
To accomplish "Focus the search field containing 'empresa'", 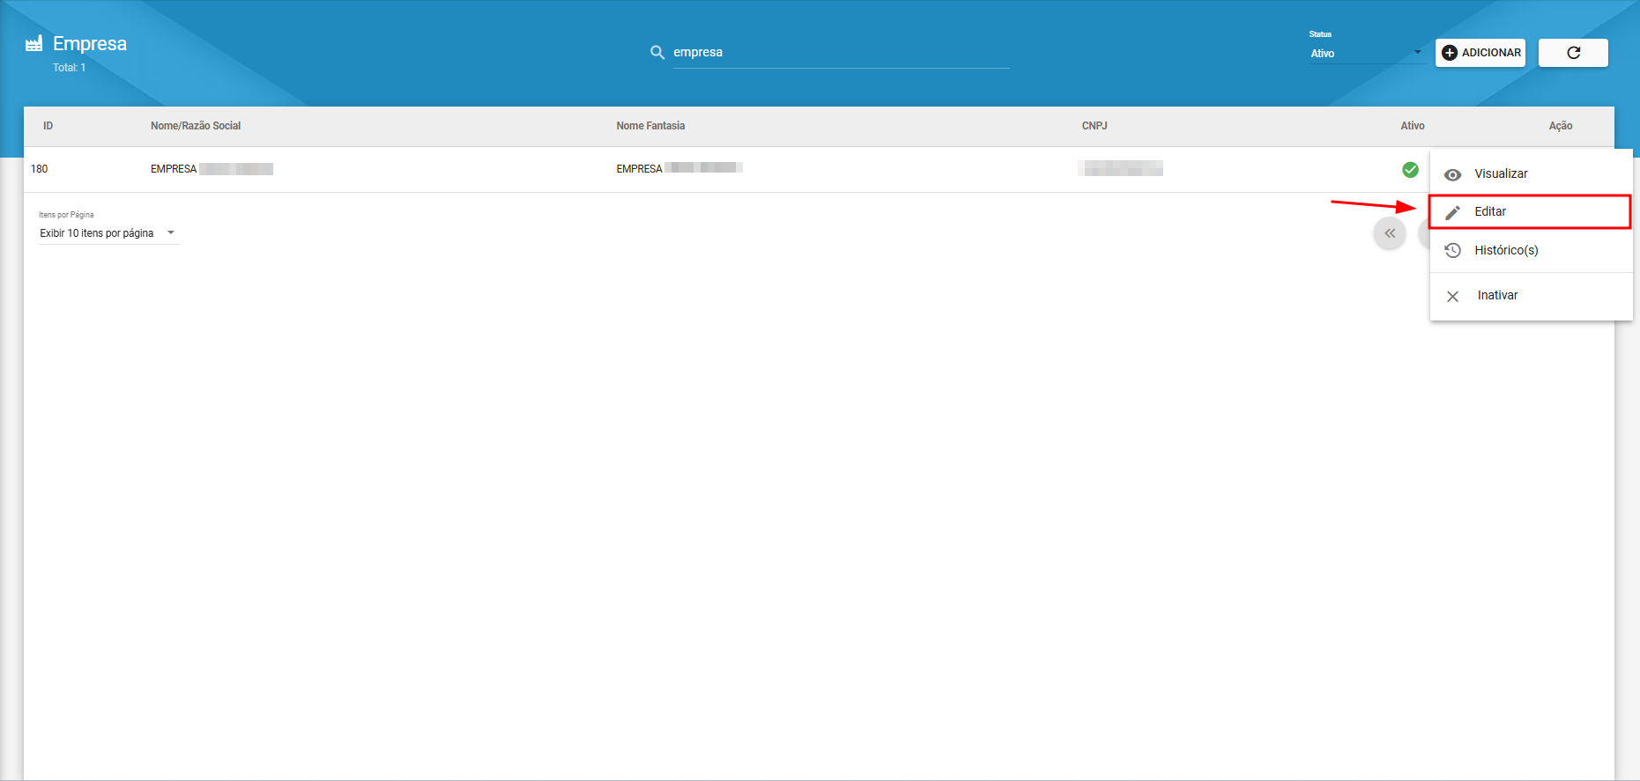I will coord(841,53).
